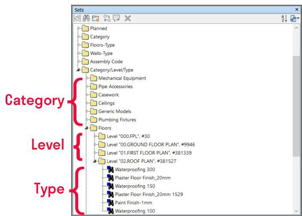Select "Level "00.GROUND FLOOR PLAN", #9946" label
Viewport: 302px width, 216px height.
[151, 144]
